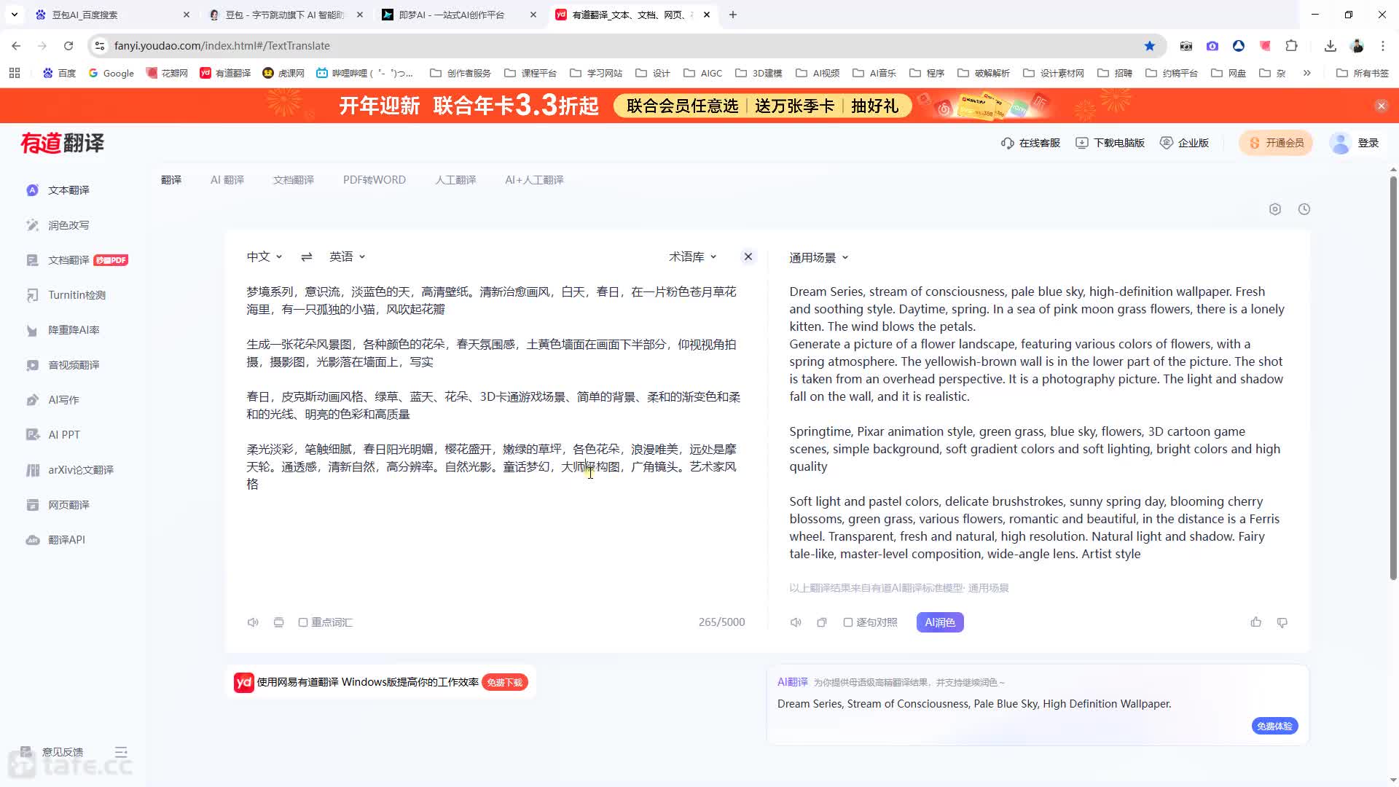Play source text audio speaker icon
This screenshot has height=787, width=1399.
point(253,622)
